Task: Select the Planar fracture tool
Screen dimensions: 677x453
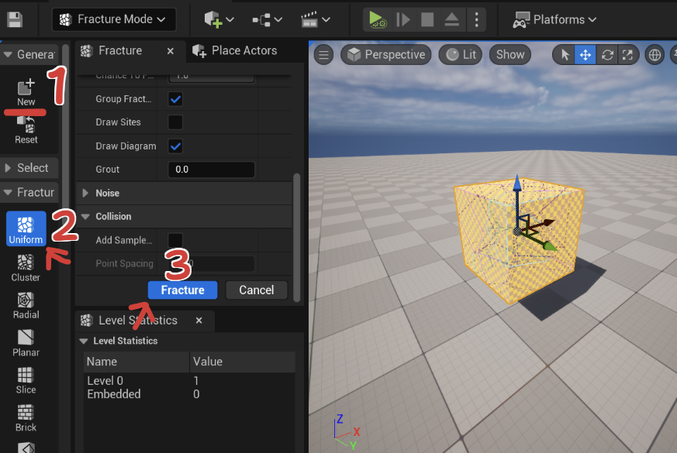Action: point(26,344)
